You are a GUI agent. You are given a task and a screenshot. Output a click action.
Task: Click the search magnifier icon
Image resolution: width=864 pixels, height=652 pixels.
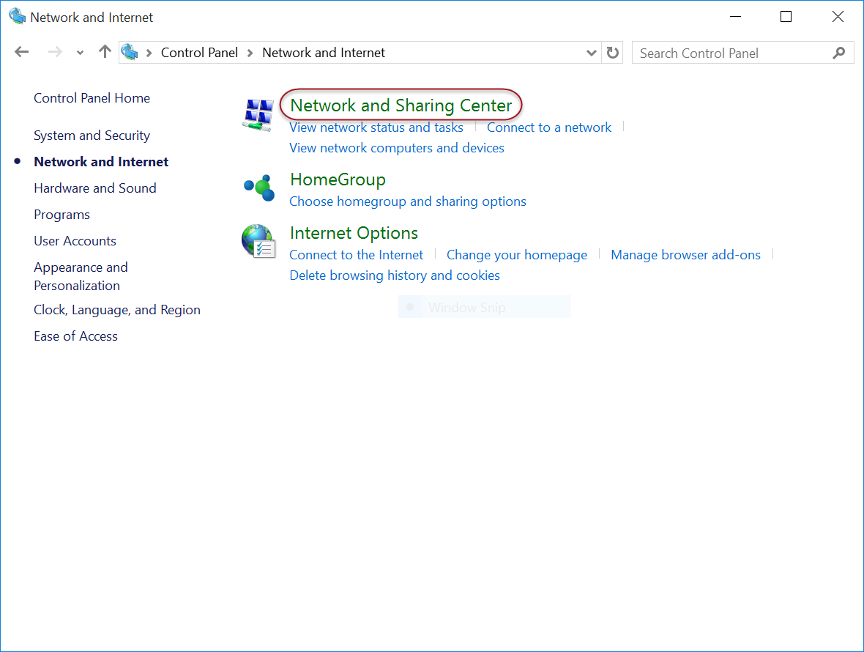click(839, 53)
